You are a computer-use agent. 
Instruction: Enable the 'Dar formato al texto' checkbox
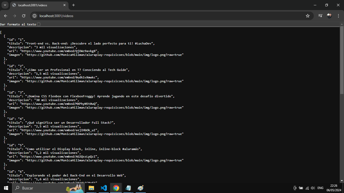pyautogui.click(x=39, y=24)
